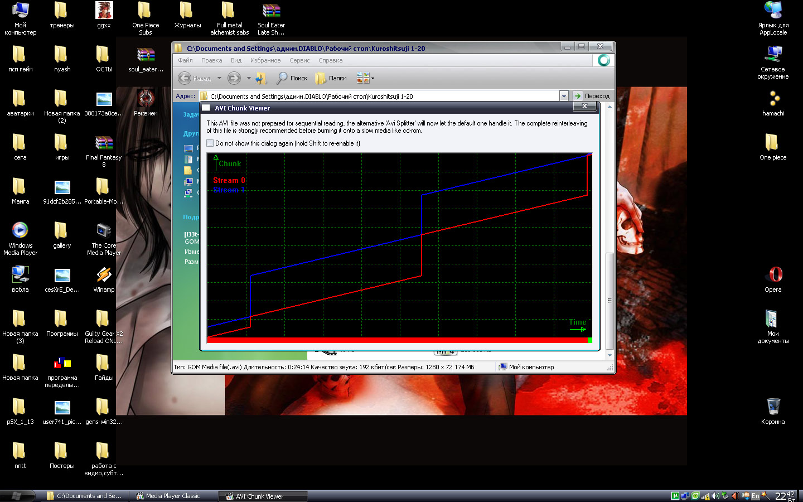The image size is (803, 502).
Task: Open the Вид menu
Action: (x=236, y=60)
